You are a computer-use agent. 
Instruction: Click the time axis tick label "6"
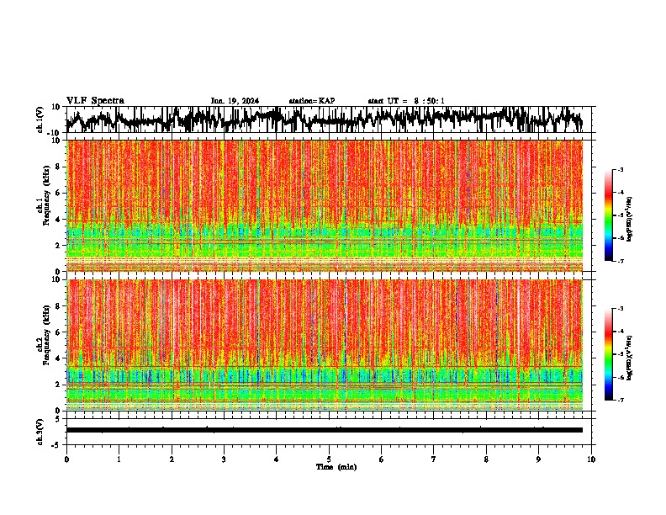point(382,459)
